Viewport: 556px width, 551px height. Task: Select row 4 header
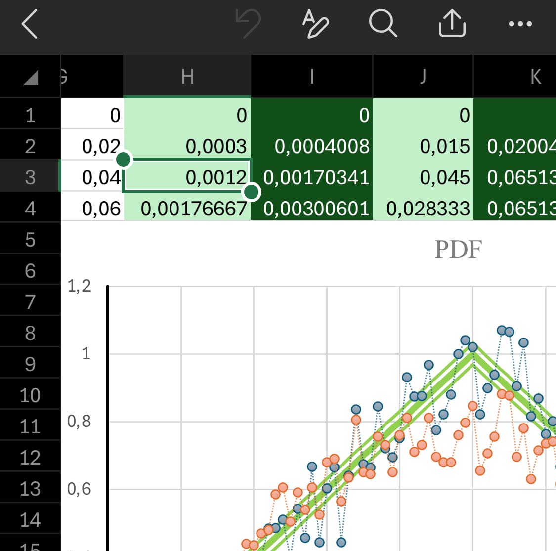coord(30,209)
